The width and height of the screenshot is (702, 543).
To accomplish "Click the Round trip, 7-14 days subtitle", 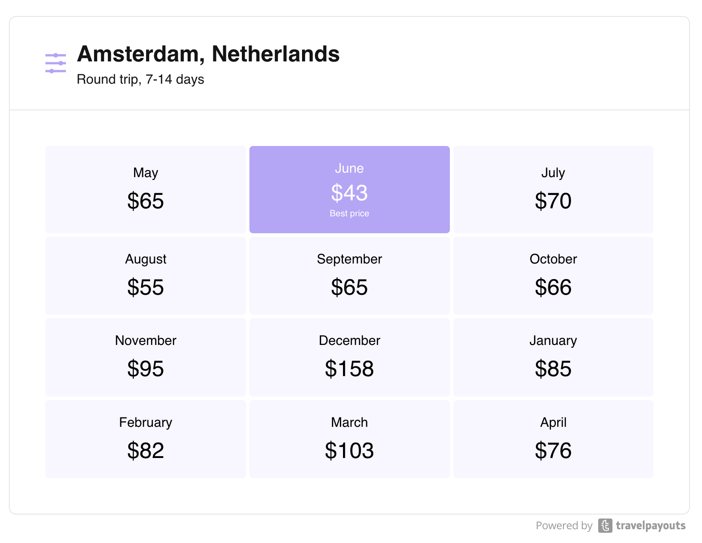I will click(140, 79).
